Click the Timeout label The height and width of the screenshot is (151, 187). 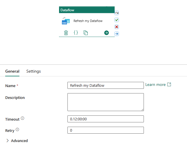12,119
